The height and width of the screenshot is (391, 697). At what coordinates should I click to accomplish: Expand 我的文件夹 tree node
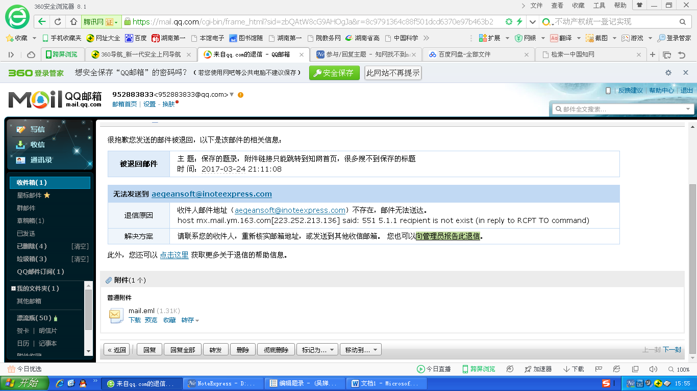click(x=13, y=289)
